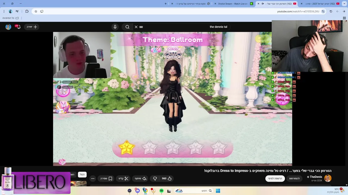Open Chrome three-dot menu
Screen dimensions: 348x195
4,11
